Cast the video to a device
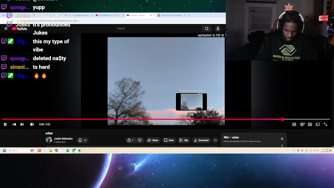334x188 pixels. [318, 124]
